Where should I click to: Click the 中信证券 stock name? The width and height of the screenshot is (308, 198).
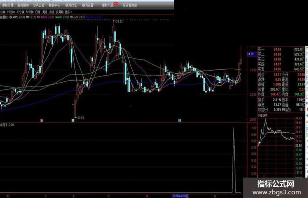[263, 116]
